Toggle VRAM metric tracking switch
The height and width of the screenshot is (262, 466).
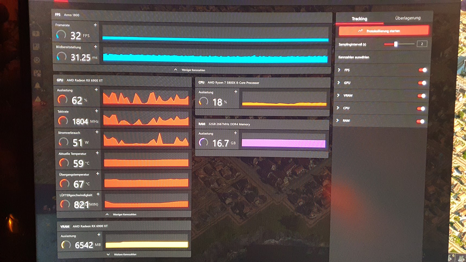[x=422, y=96]
